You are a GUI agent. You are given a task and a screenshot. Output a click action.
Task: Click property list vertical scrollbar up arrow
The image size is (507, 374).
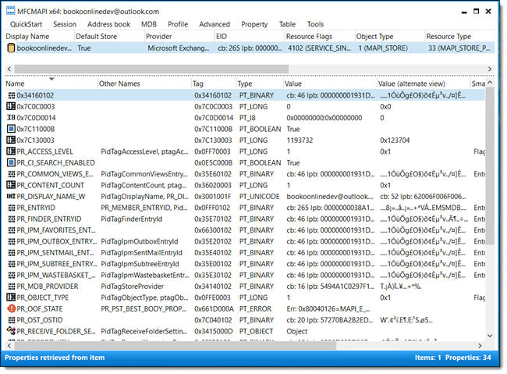(490, 83)
